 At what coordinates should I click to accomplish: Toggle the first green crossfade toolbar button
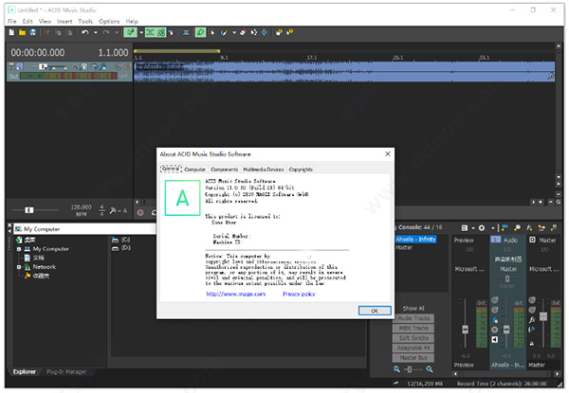[150, 32]
